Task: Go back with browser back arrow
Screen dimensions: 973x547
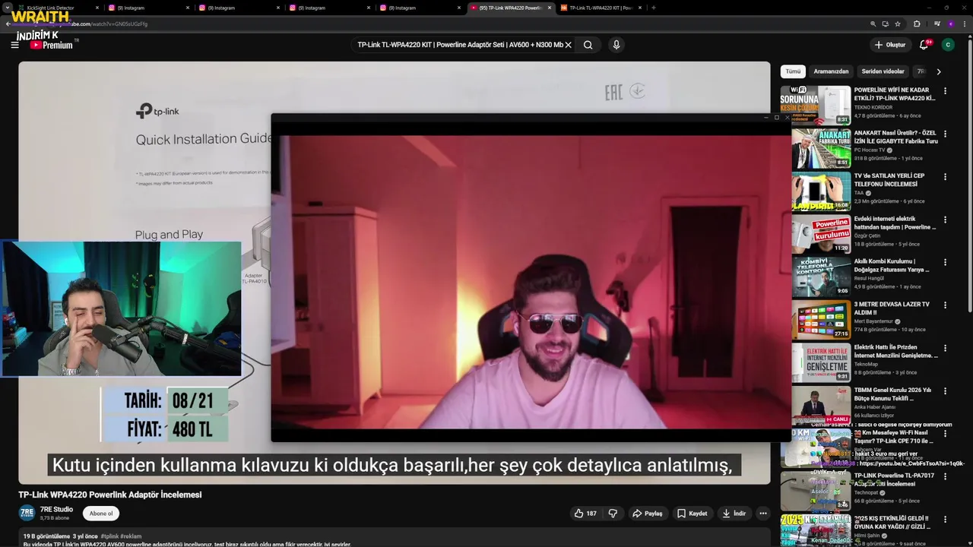Action: (8, 24)
